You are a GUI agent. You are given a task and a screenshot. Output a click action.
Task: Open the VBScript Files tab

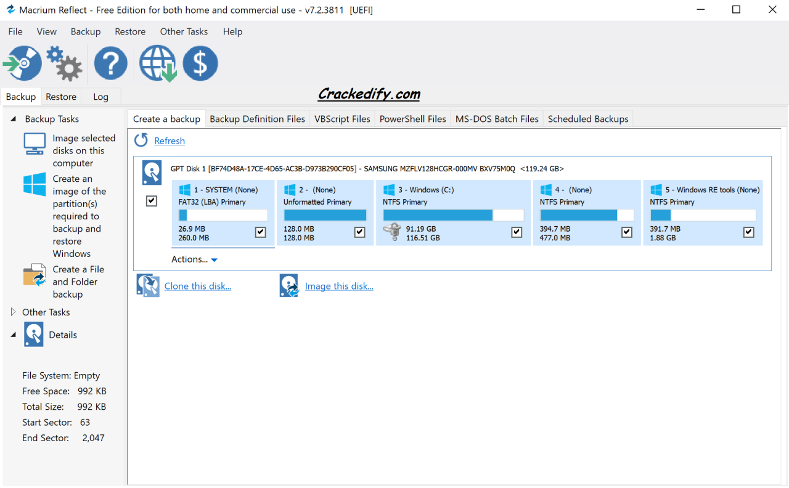tap(343, 119)
